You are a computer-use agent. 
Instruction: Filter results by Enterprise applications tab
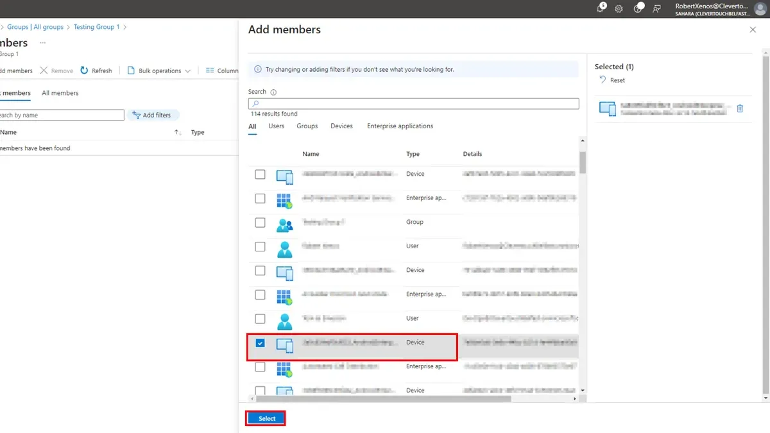(400, 126)
